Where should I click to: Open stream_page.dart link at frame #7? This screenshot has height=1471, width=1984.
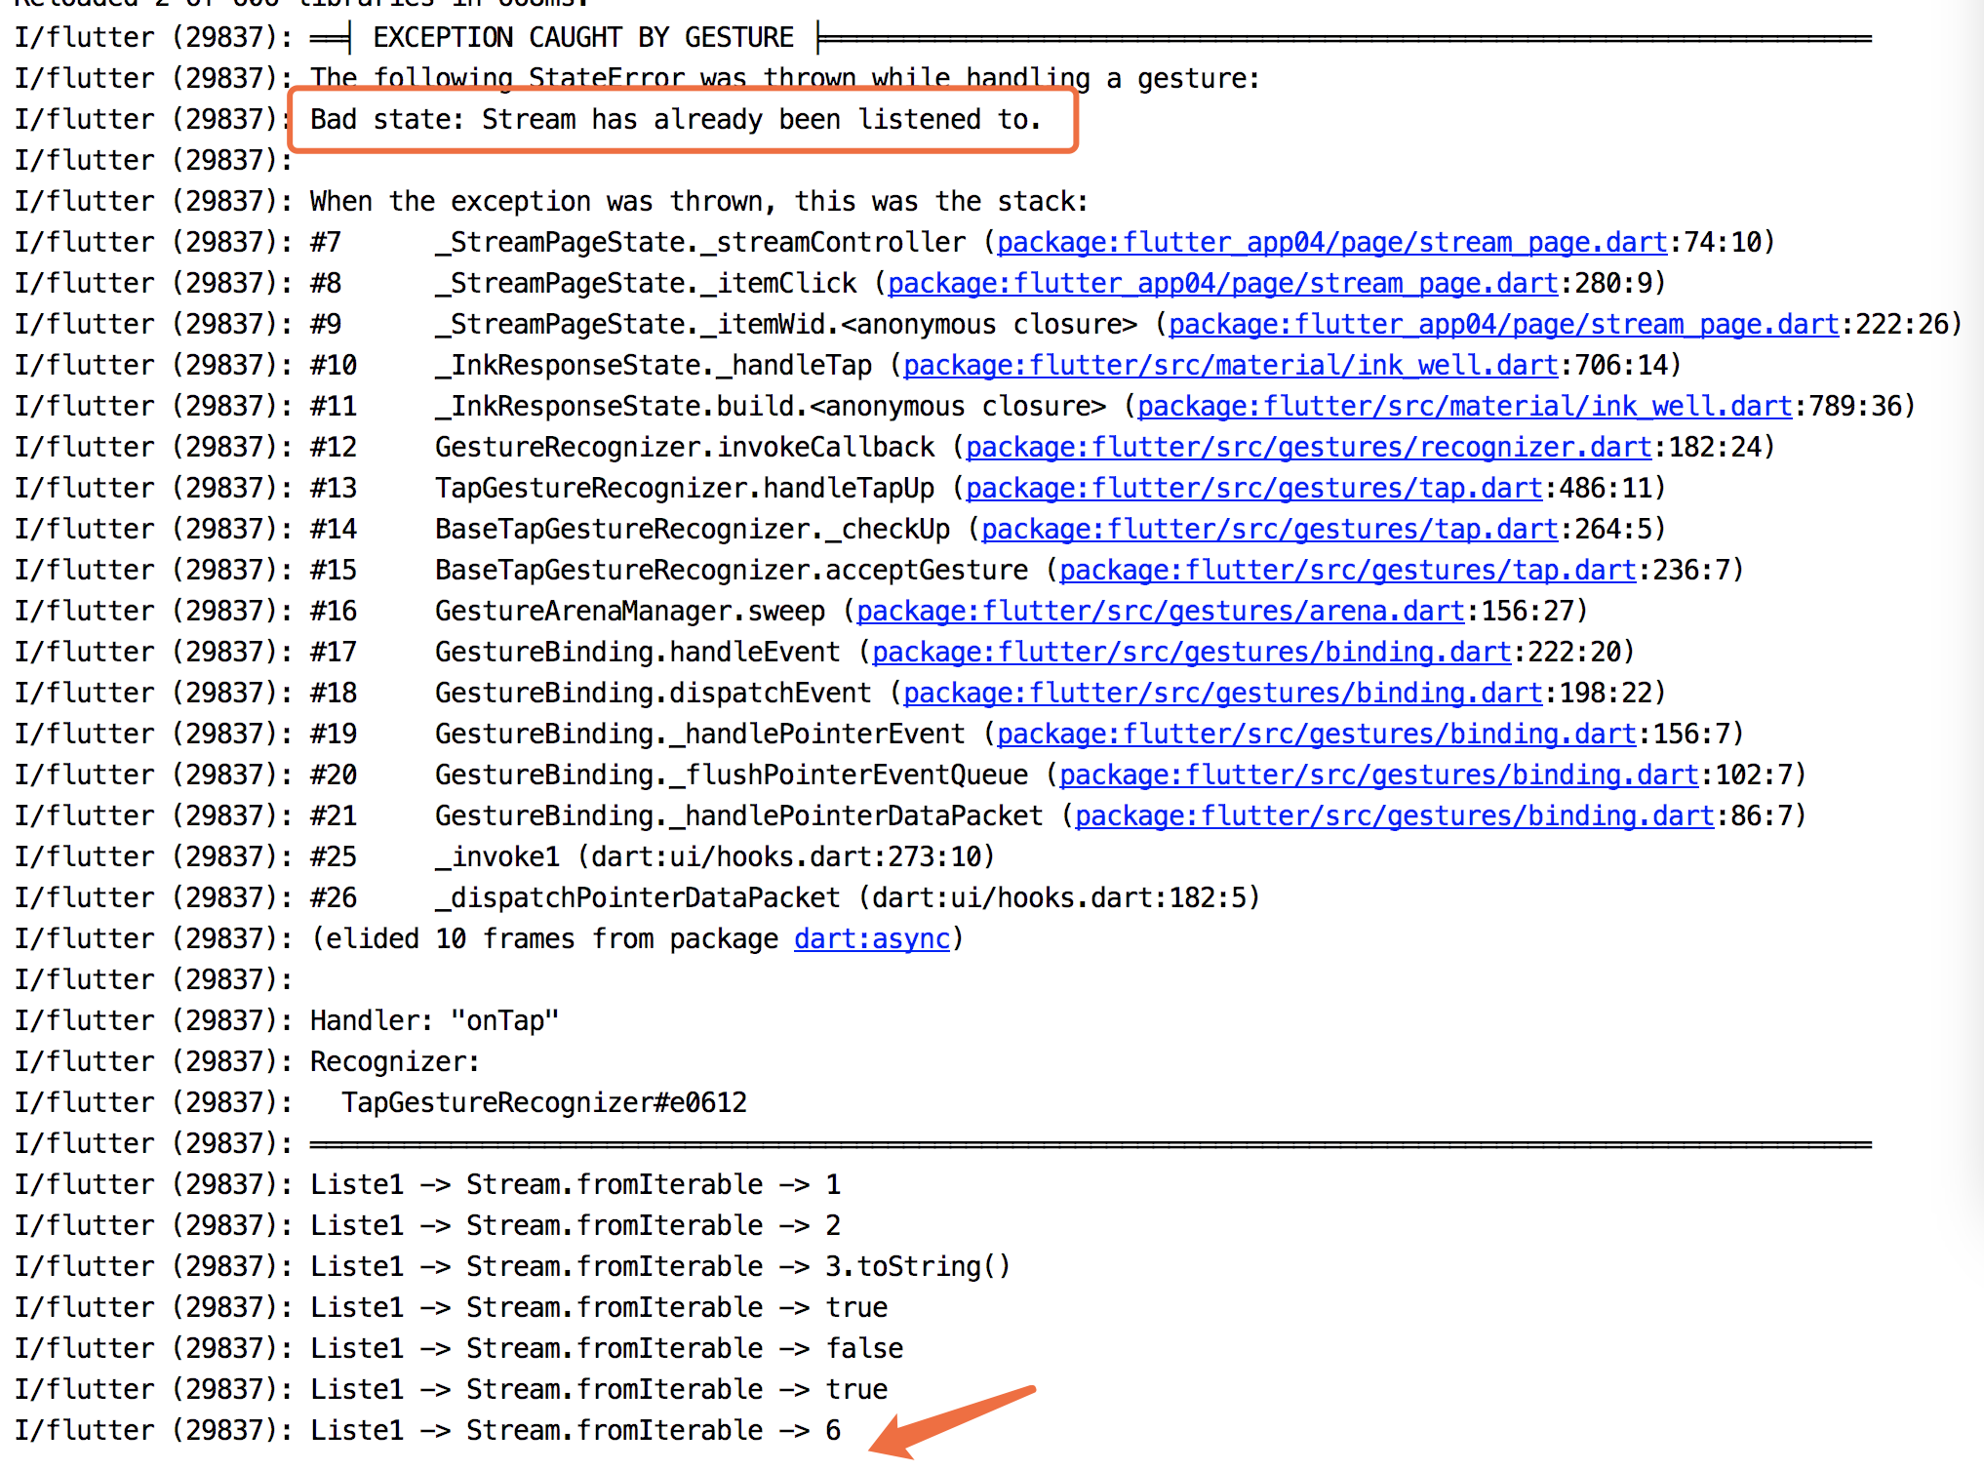1331,242
